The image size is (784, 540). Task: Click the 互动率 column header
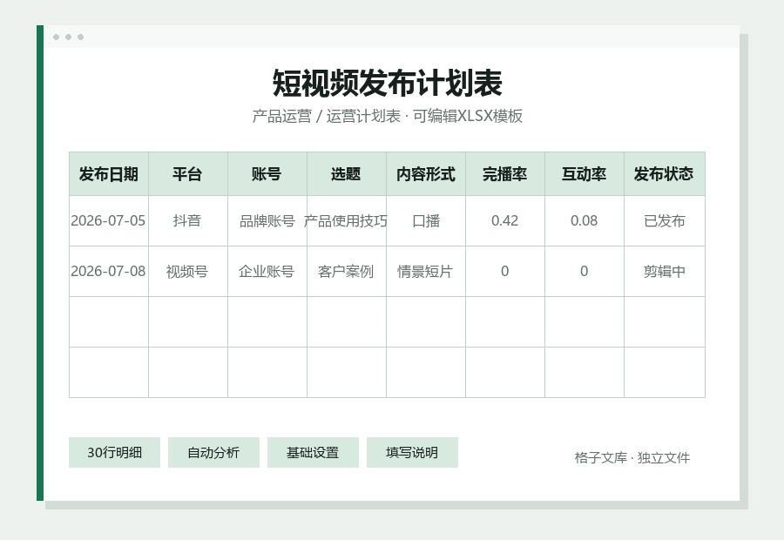[585, 174]
